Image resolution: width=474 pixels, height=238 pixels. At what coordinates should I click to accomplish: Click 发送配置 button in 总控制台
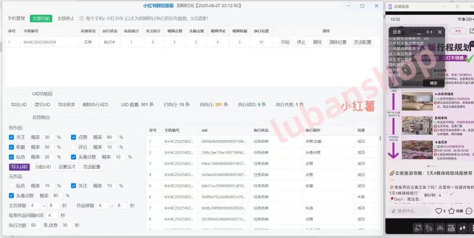[x=91, y=167]
